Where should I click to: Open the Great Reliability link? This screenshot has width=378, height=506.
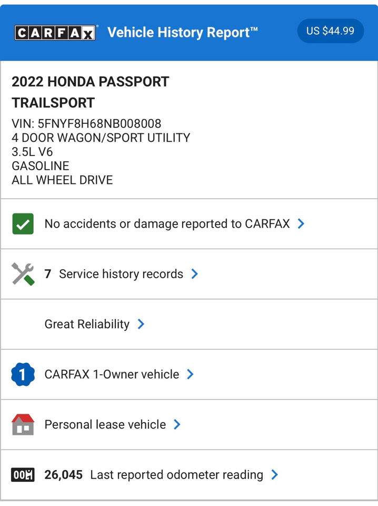coord(87,324)
